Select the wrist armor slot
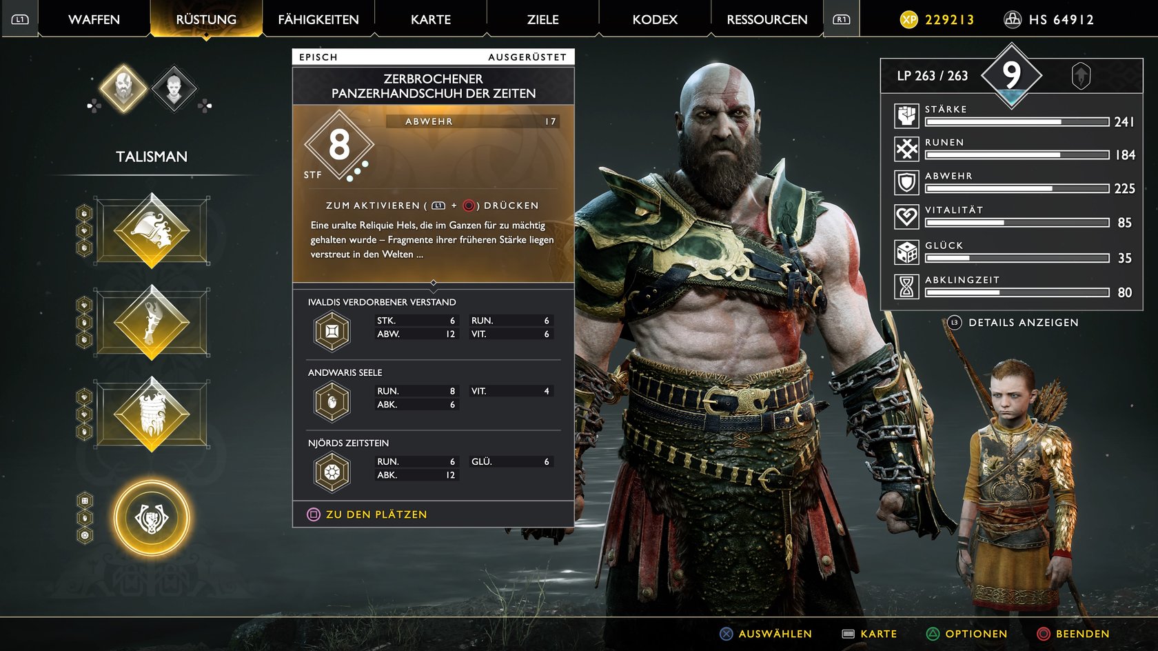Image resolution: width=1158 pixels, height=651 pixels. 152,322
